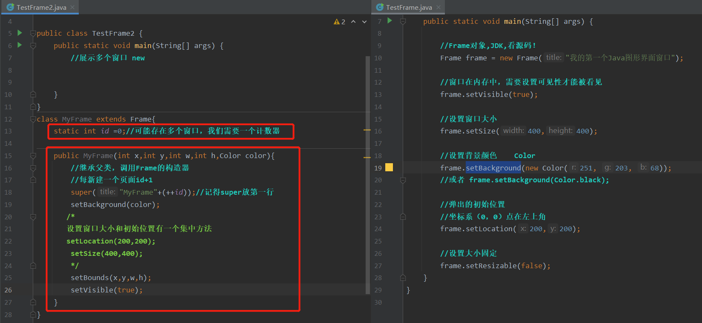Image resolution: width=702 pixels, height=323 pixels.
Task: Click the commented 'frame.setBackground(Color.black);' line
Action: [524, 180]
